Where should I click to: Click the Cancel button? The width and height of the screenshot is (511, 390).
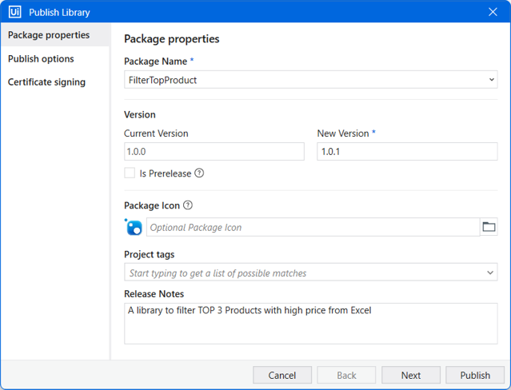point(282,375)
